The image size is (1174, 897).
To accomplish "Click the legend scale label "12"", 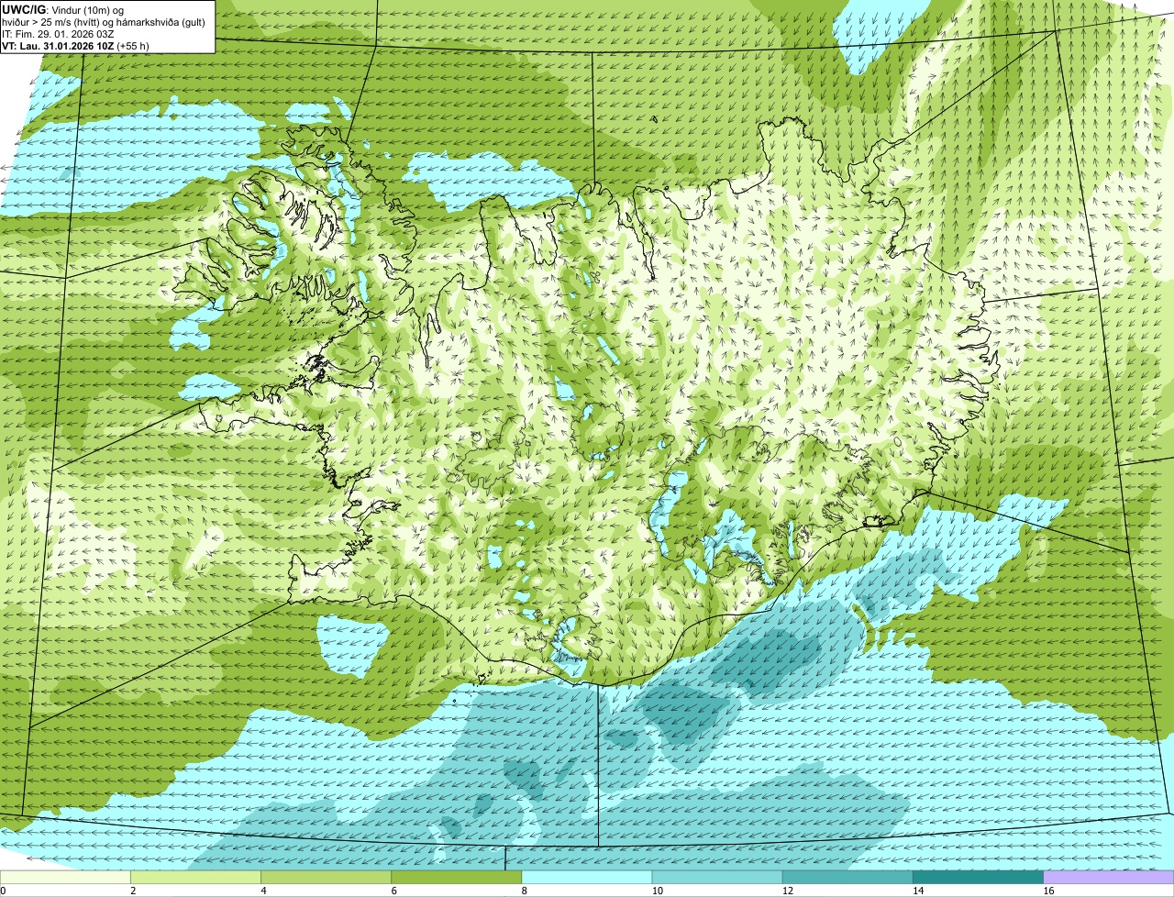I will point(787,891).
